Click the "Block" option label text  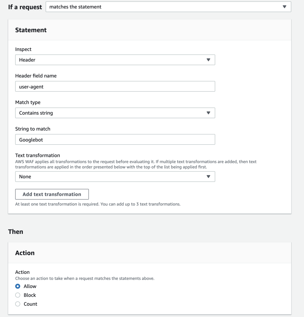(x=30, y=295)
